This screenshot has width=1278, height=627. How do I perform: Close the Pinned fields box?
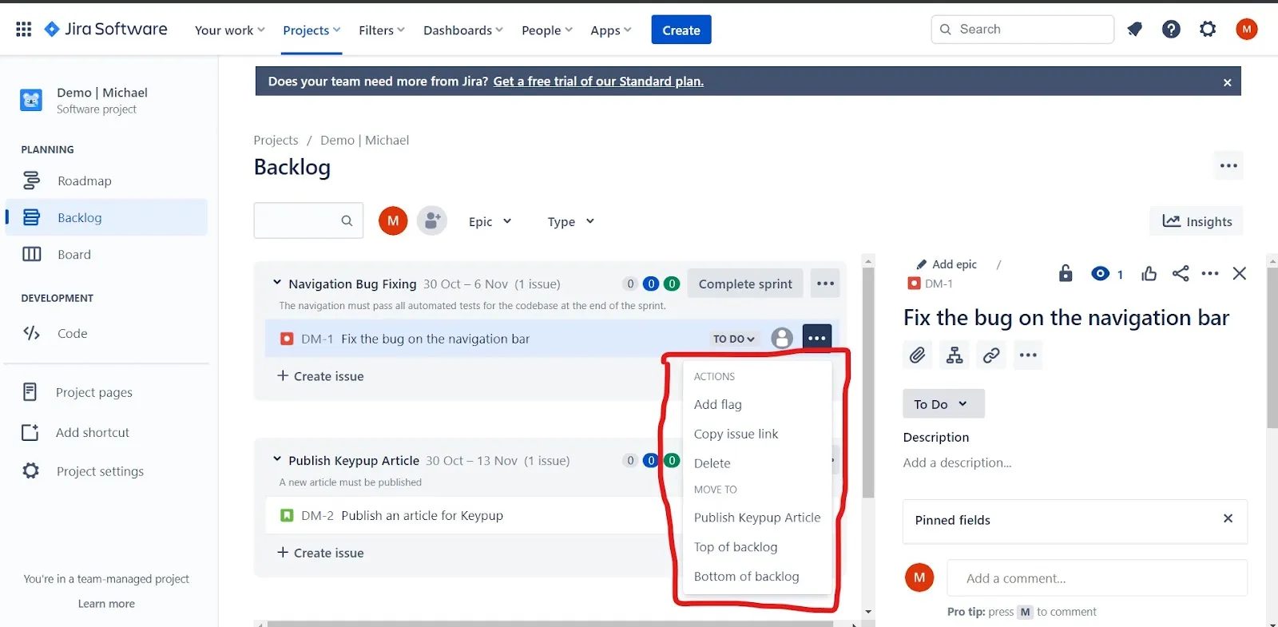tap(1228, 518)
